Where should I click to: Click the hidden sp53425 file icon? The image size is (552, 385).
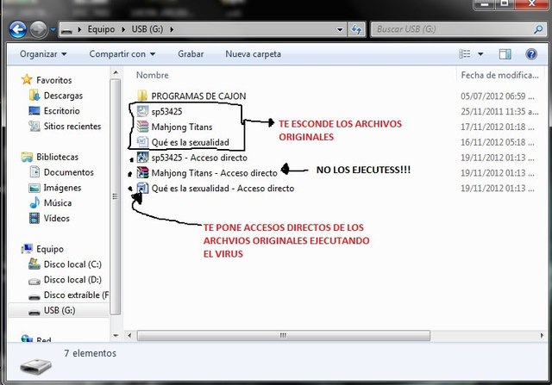(142, 111)
